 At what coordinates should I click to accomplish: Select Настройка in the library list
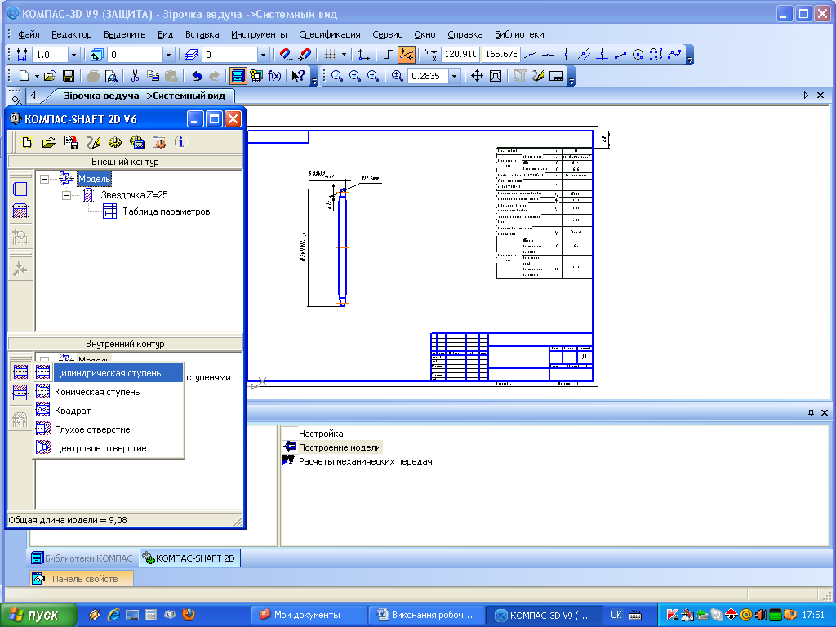point(320,434)
